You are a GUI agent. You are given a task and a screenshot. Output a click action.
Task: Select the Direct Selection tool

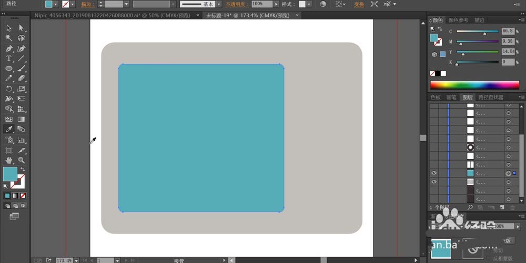(22, 28)
